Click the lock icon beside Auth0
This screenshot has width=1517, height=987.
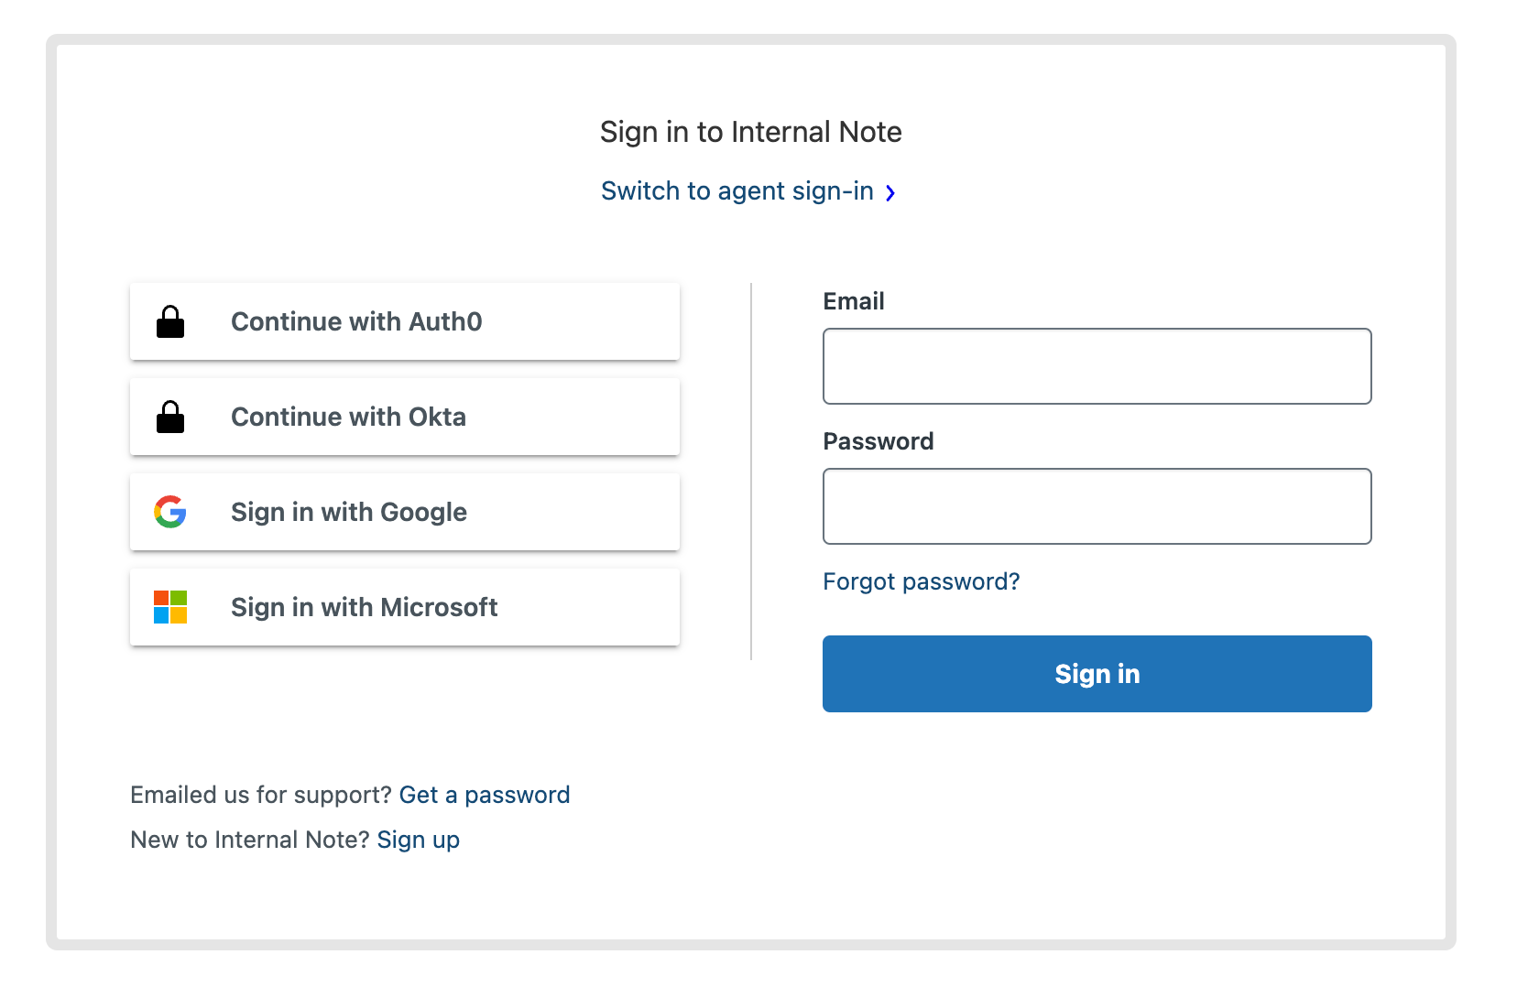tap(170, 322)
